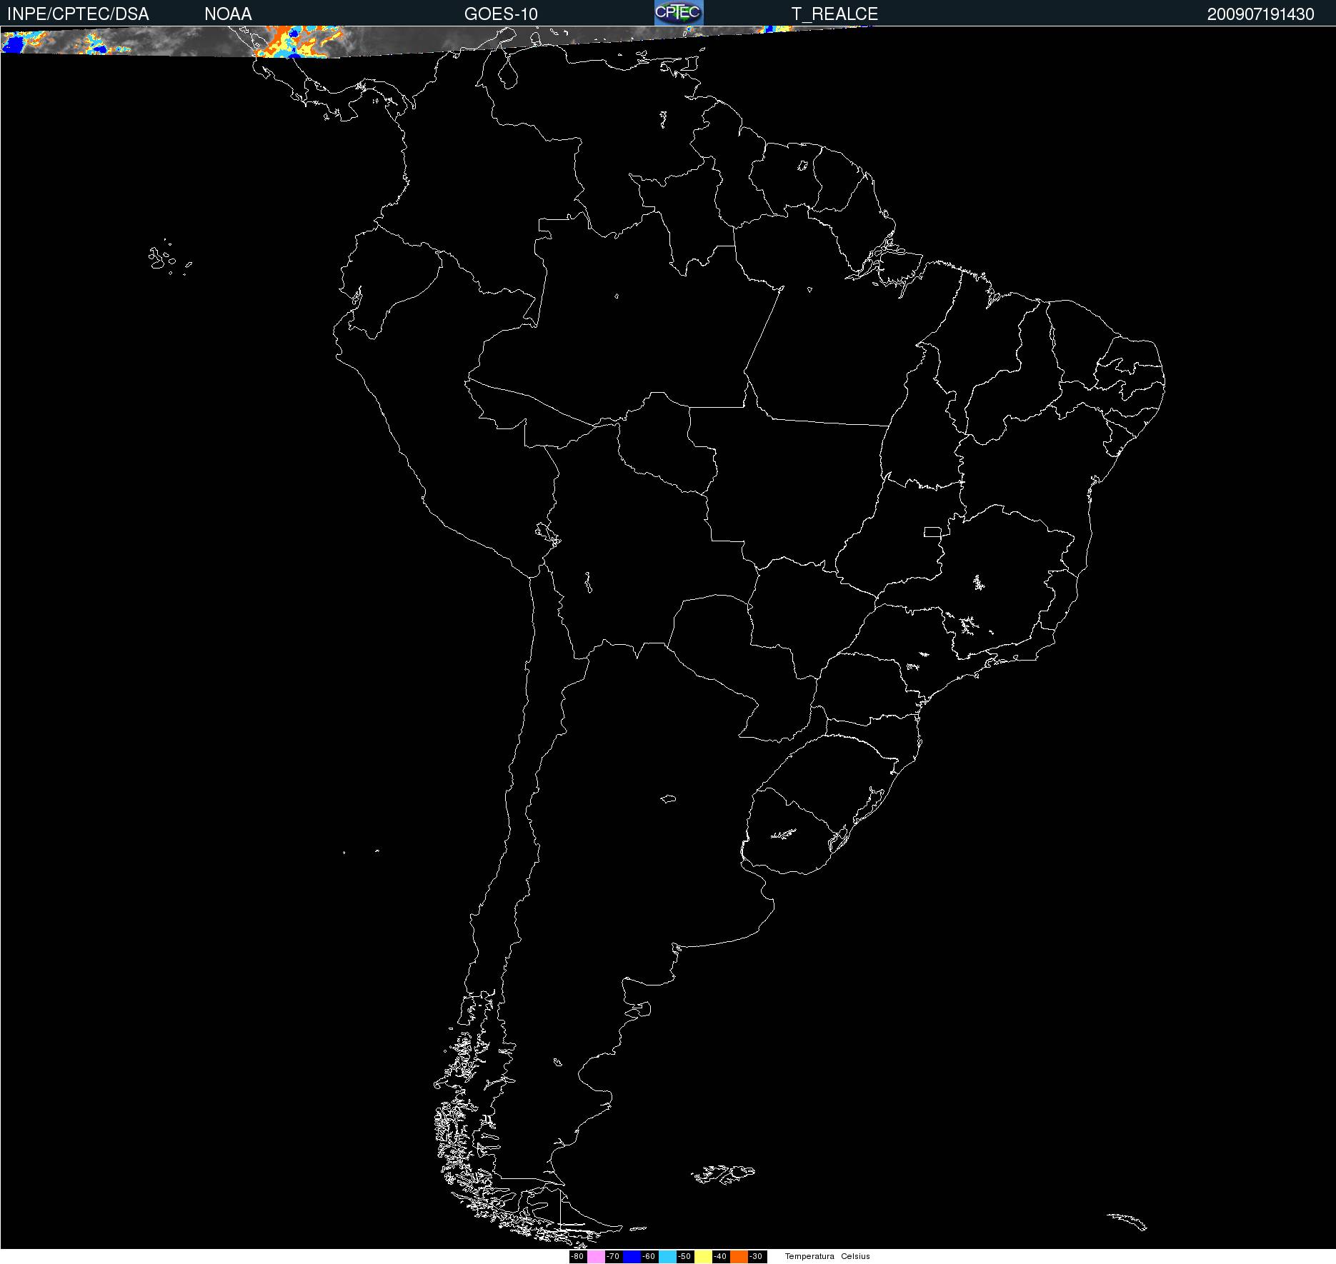The image size is (1336, 1264).
Task: Click the Falkland Islands outline on map
Action: [x=723, y=1173]
